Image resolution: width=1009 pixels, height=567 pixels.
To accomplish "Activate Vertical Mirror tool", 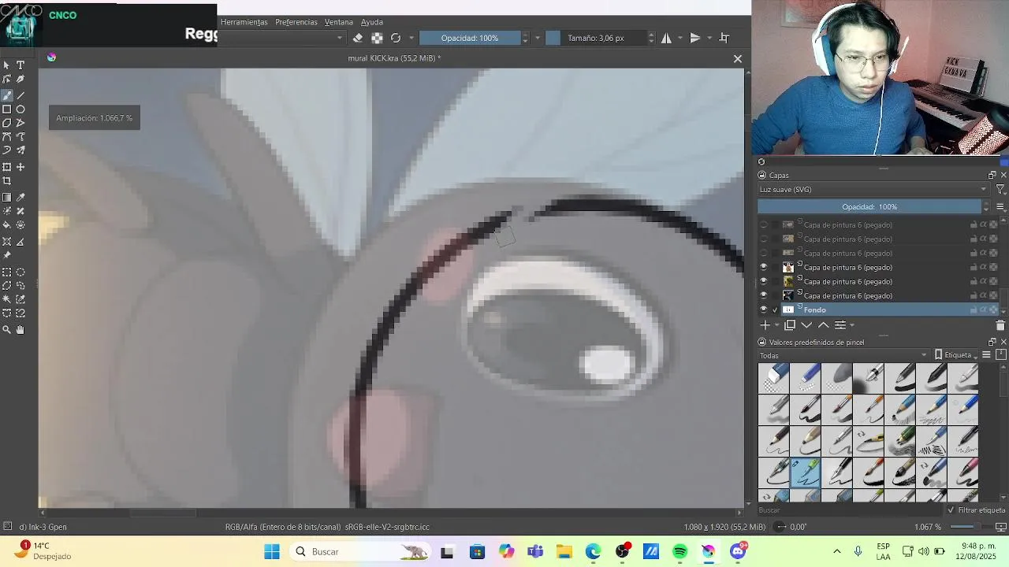I will coord(694,38).
